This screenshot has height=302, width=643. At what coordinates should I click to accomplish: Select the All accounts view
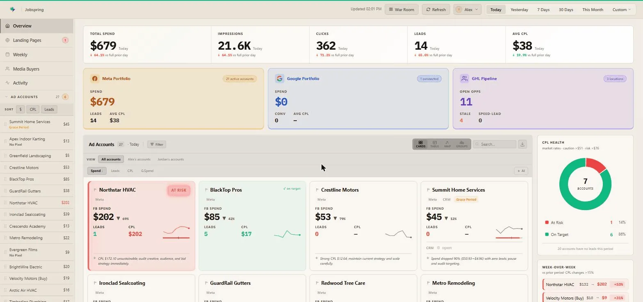click(111, 159)
